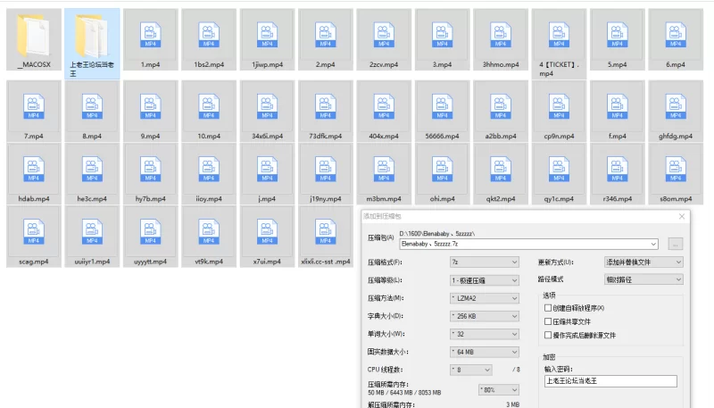Viewport: 714px width, 408px height.
Task: Select the 9.mp4 file
Action: pyautogui.click(x=150, y=111)
